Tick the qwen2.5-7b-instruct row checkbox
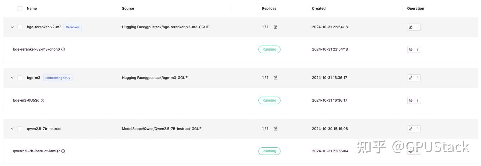This screenshot has width=481, height=166. click(20, 129)
